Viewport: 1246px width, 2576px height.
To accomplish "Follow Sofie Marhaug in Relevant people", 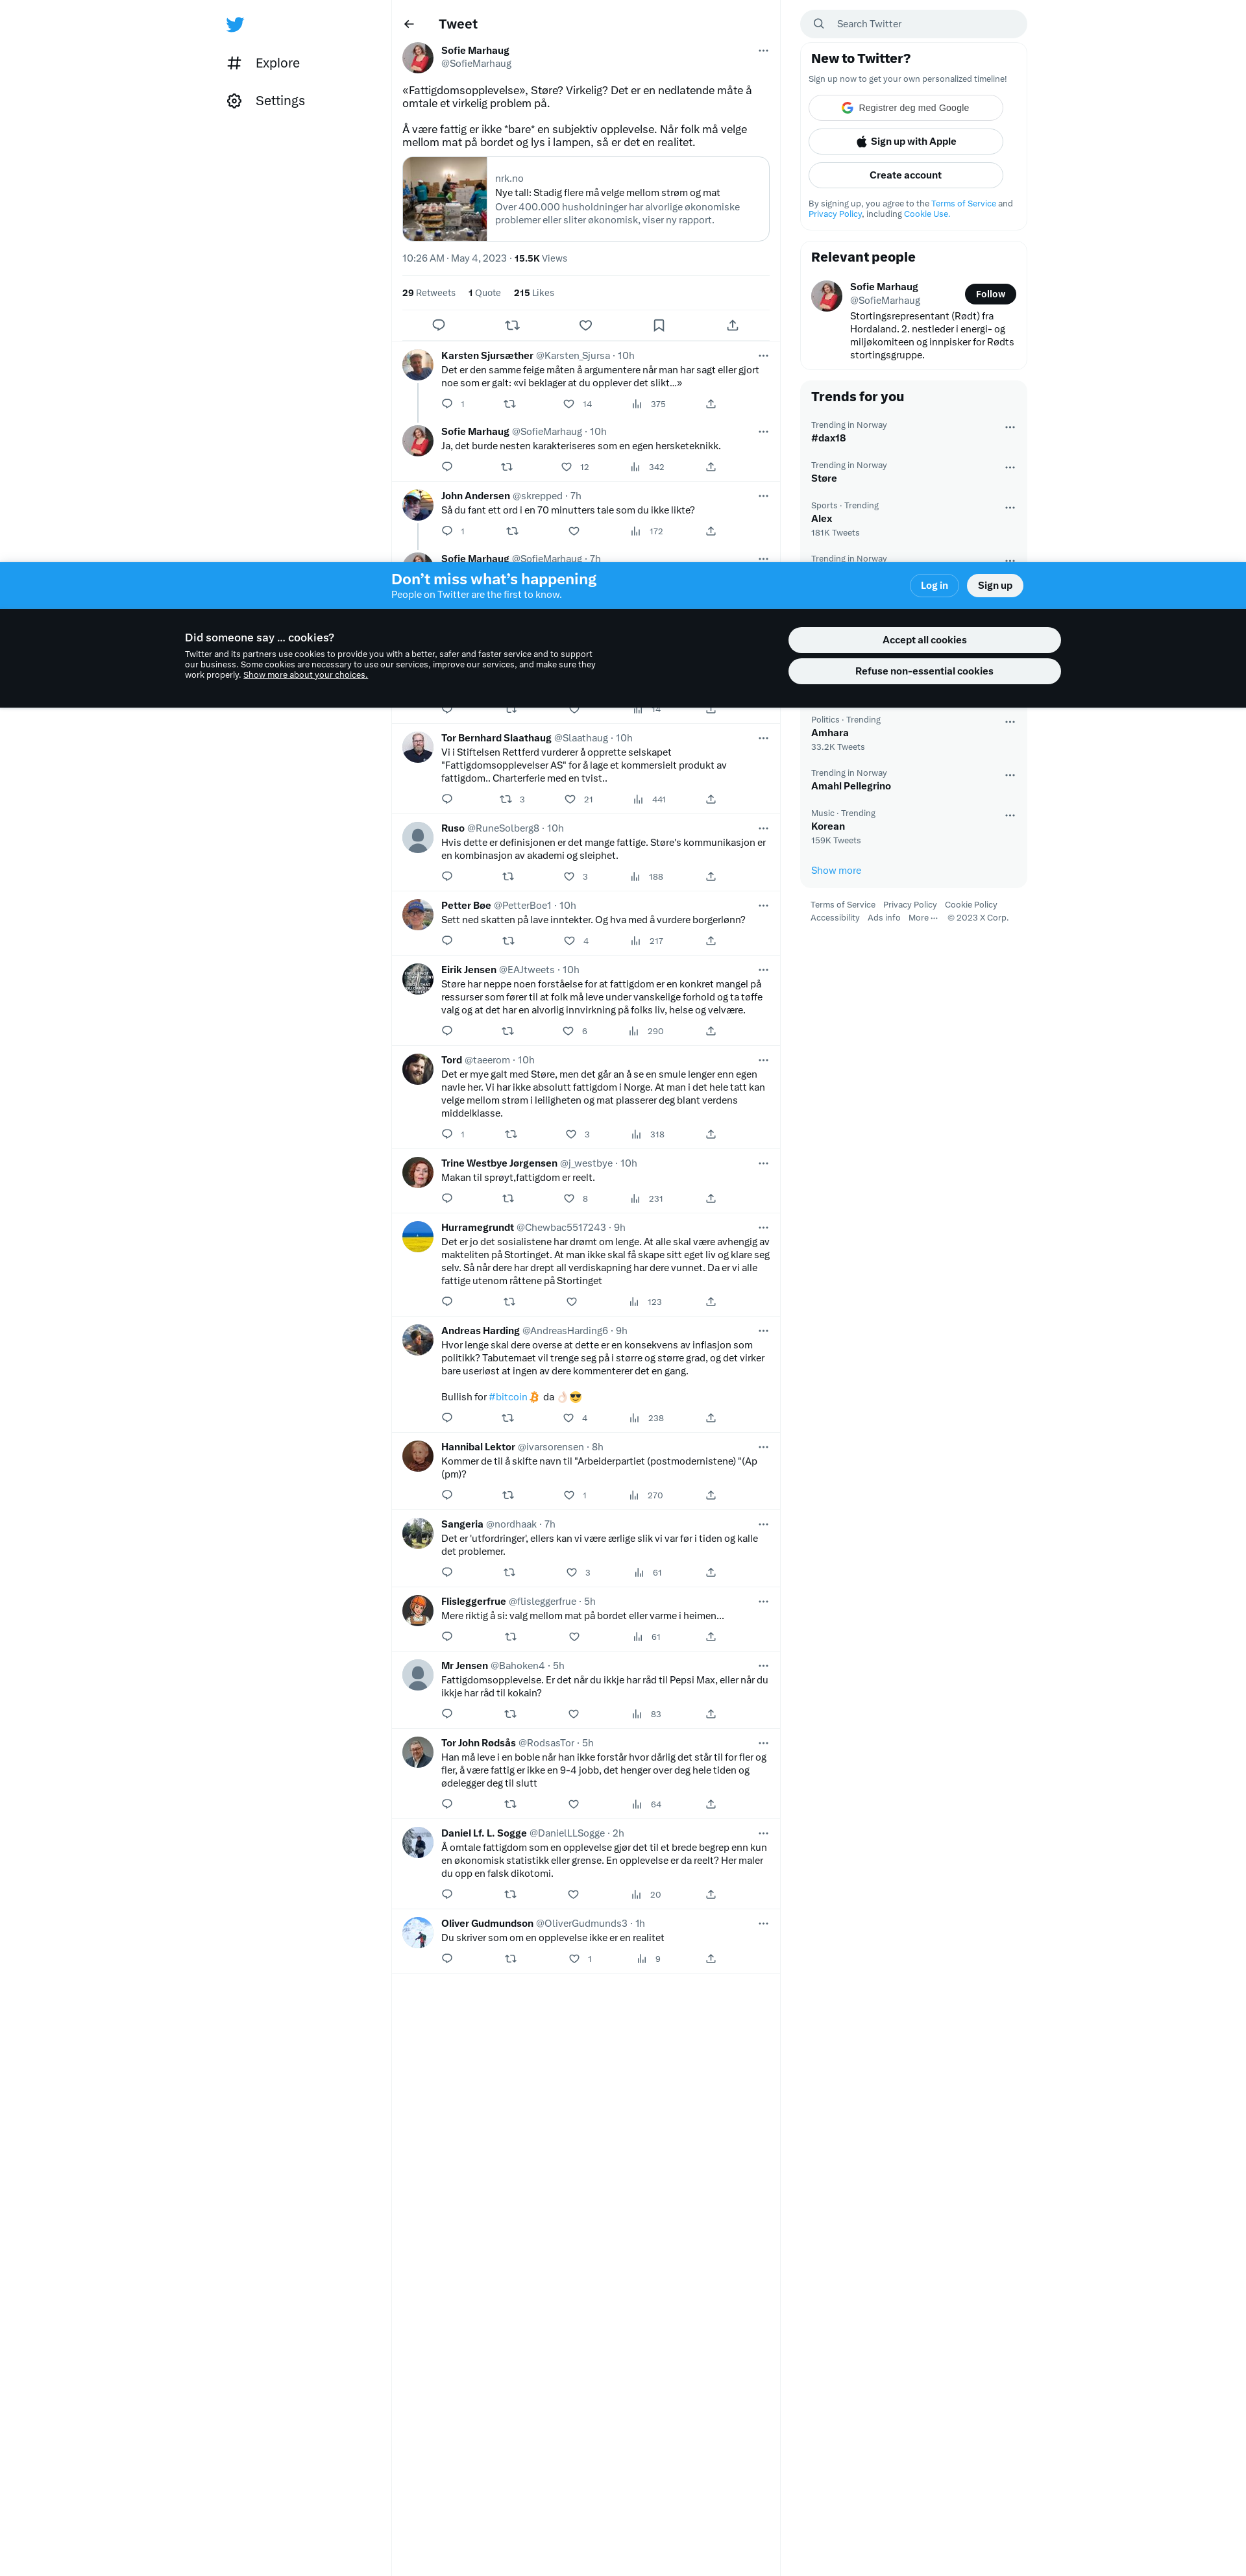I will click(x=990, y=294).
